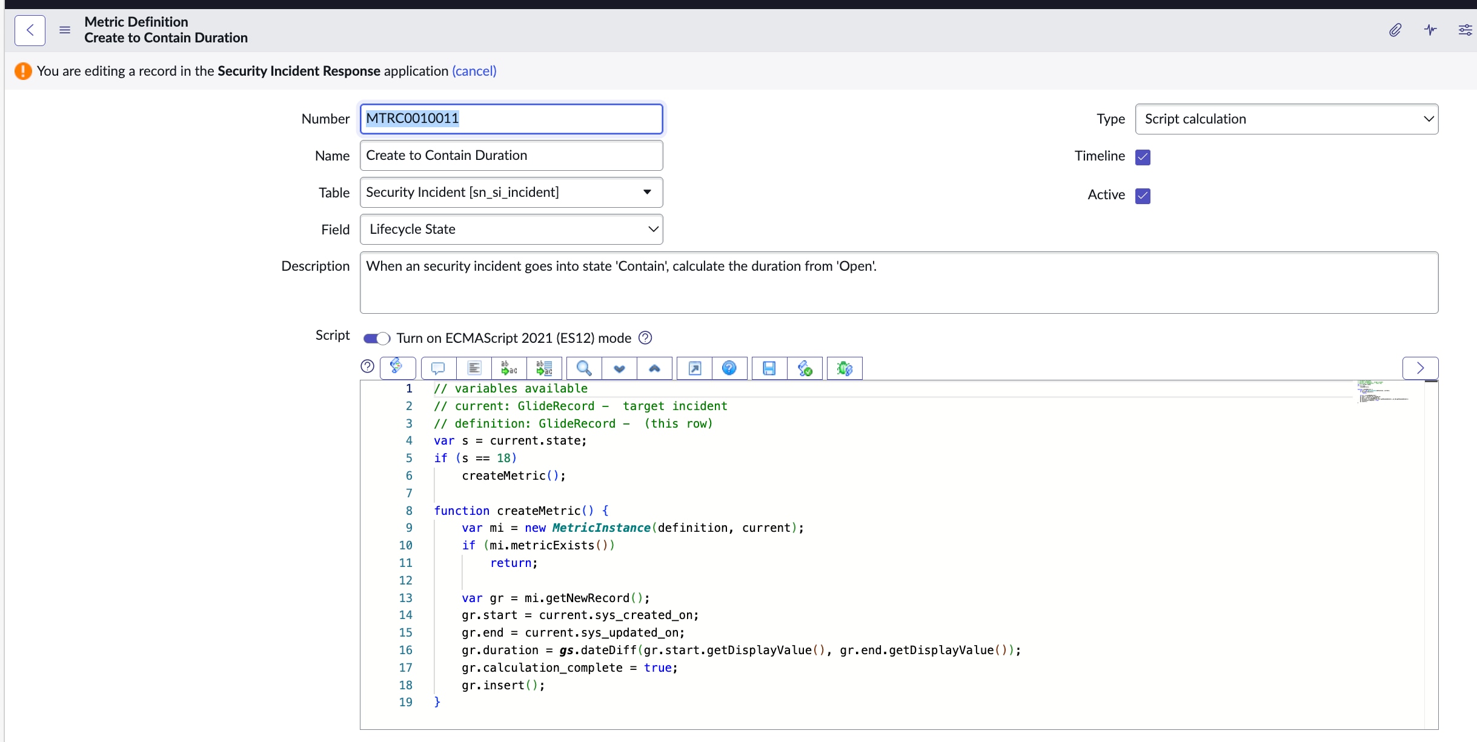Image resolution: width=1477 pixels, height=742 pixels.
Task: Click the magnifier search icon in script toolbar
Action: click(583, 368)
